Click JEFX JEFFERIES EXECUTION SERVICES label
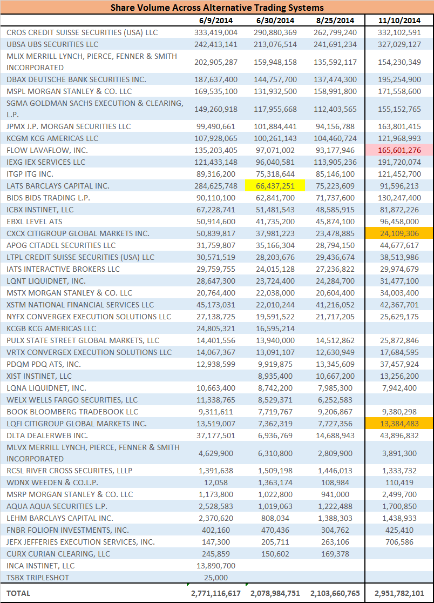434x603 pixels. pyautogui.click(x=80, y=543)
